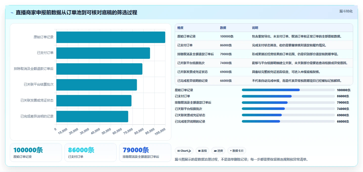Image resolution: width=363 pixels, height=172 pixels.
Task: Click the 已完成差异说明的记录 chart bar
Action: (x=92, y=117)
